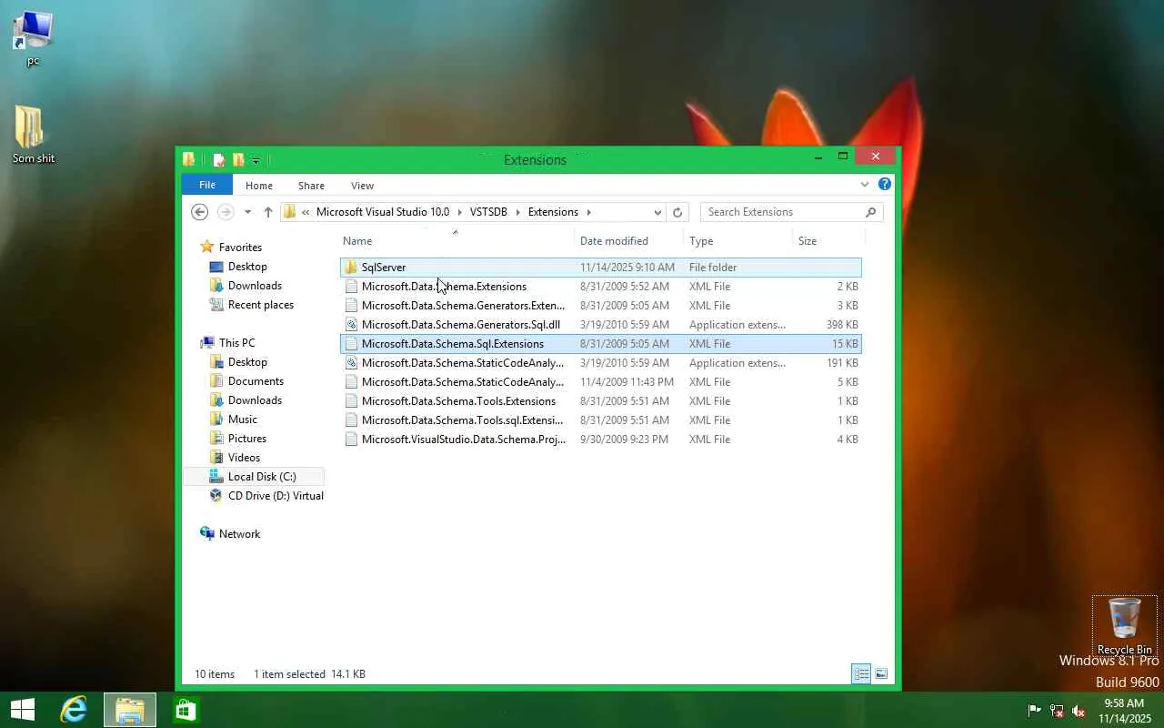Open Desktop under Favorites
The height and width of the screenshot is (728, 1164).
click(247, 267)
